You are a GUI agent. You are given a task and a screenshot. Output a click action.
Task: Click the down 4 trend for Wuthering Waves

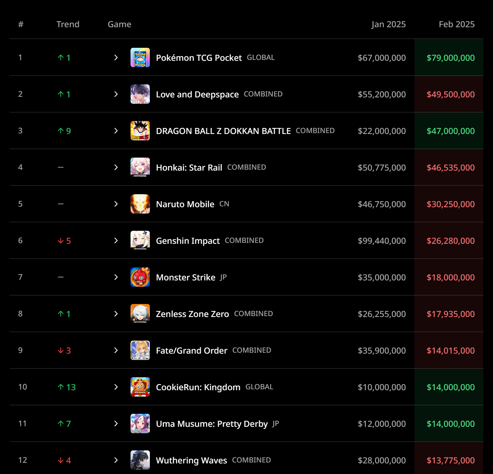click(64, 460)
